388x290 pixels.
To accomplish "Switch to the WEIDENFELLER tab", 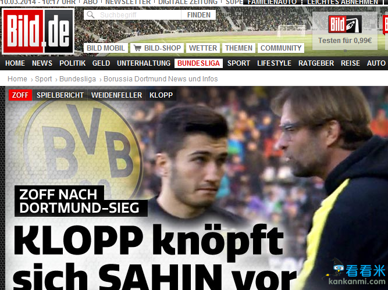I will pos(116,95).
